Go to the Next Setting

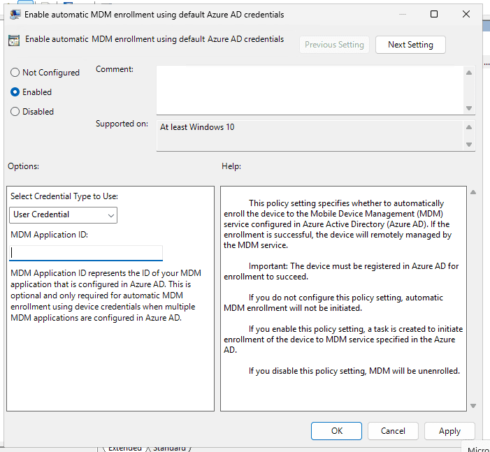tap(410, 45)
